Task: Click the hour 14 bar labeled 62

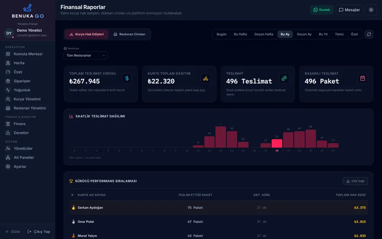Action: pos(232,139)
